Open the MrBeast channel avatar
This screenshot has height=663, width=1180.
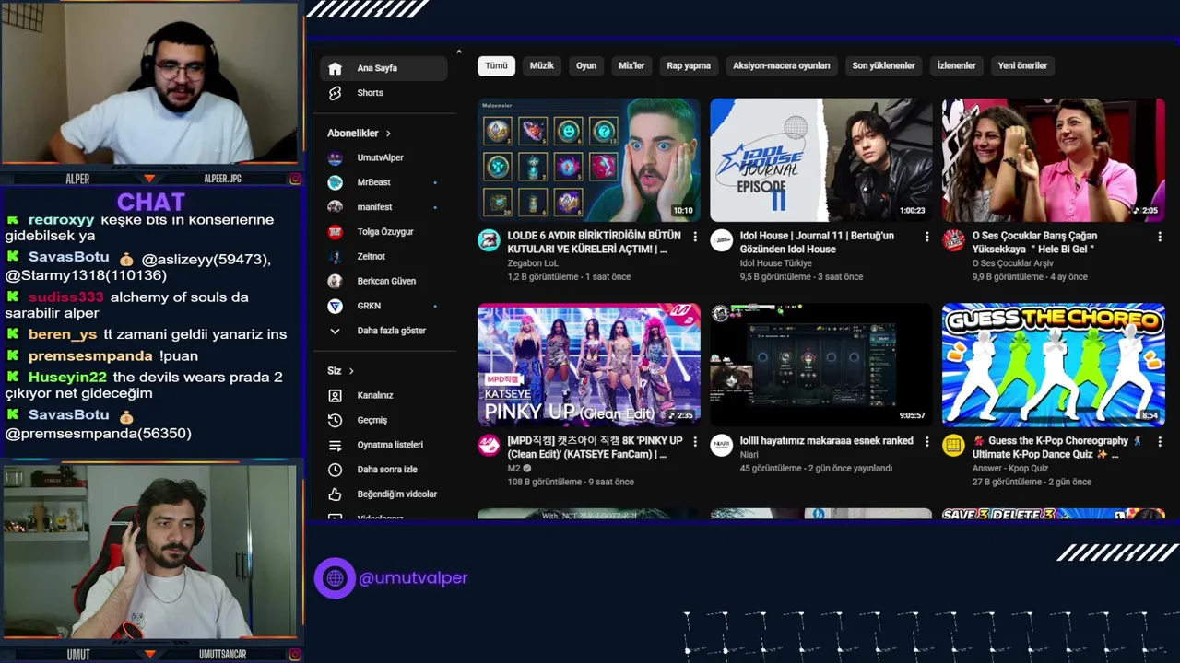[336, 182]
